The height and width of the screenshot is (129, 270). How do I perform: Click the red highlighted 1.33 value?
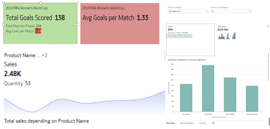point(38,31)
